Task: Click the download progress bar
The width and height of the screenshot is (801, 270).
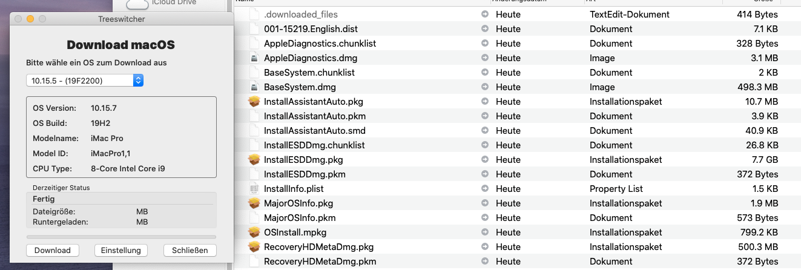Action: coord(121,237)
